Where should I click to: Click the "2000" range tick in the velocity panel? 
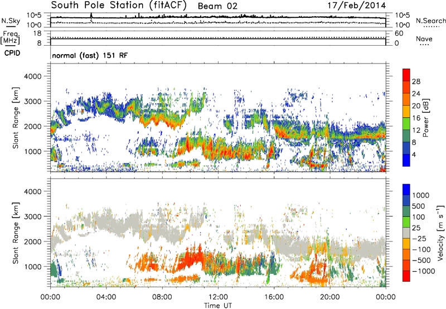(x=32, y=242)
